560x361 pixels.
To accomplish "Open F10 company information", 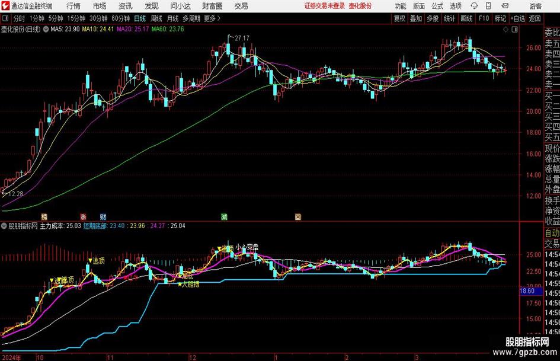I will 484,18.
